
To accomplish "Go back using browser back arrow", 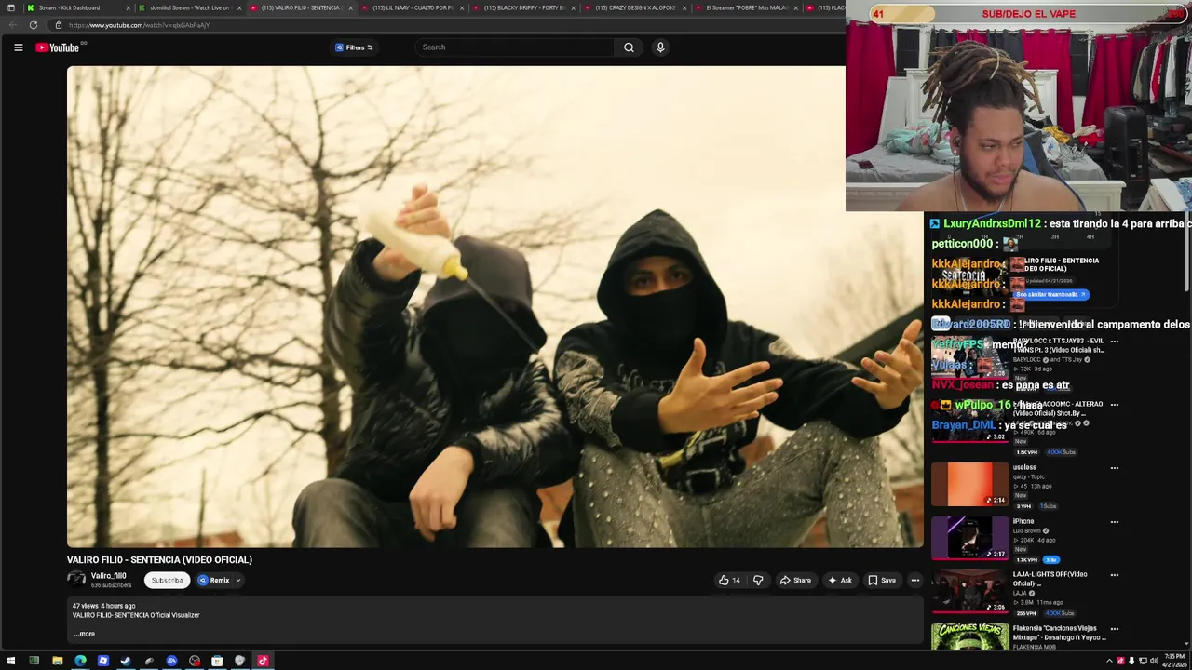I will [x=12, y=25].
